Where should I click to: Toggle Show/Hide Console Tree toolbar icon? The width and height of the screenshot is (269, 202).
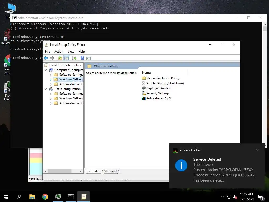(66, 58)
